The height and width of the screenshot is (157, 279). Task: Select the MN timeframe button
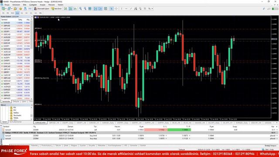point(40,13)
